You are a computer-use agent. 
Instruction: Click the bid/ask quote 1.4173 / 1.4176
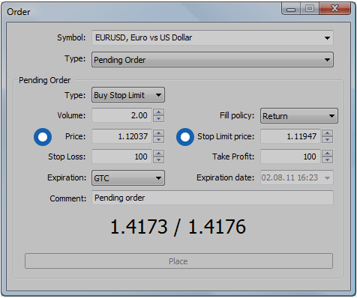[178, 227]
